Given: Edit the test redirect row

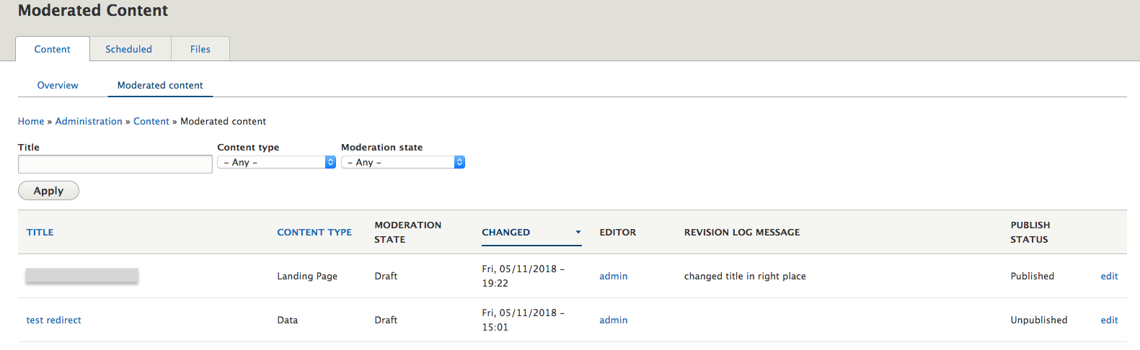Looking at the screenshot, I should coord(1109,320).
